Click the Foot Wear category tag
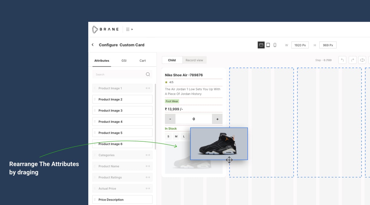The height and width of the screenshot is (205, 370). coord(172,101)
